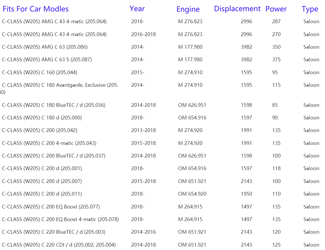The width and height of the screenshot is (325, 250).
Task: Click the 'Fits For Car Modles' column header
Action: 36,9
